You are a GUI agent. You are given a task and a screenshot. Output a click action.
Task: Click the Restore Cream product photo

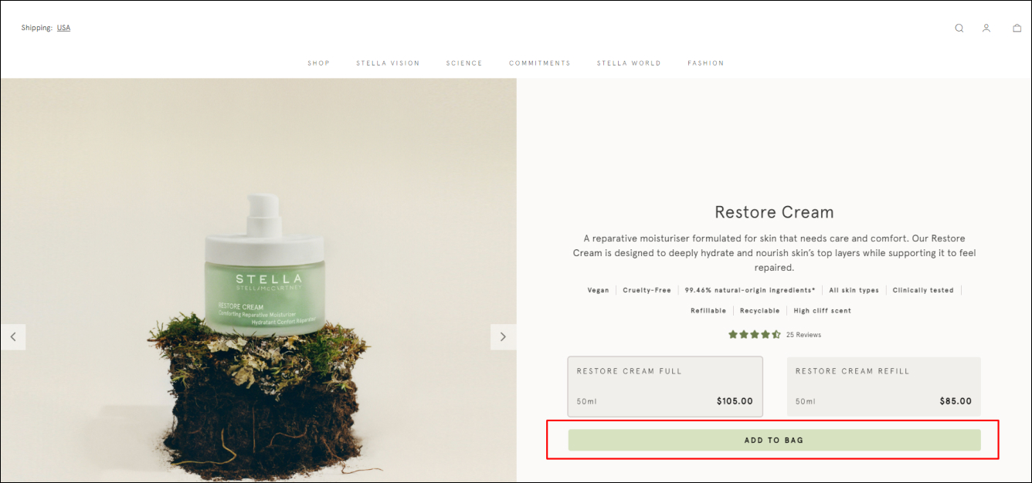(x=259, y=281)
